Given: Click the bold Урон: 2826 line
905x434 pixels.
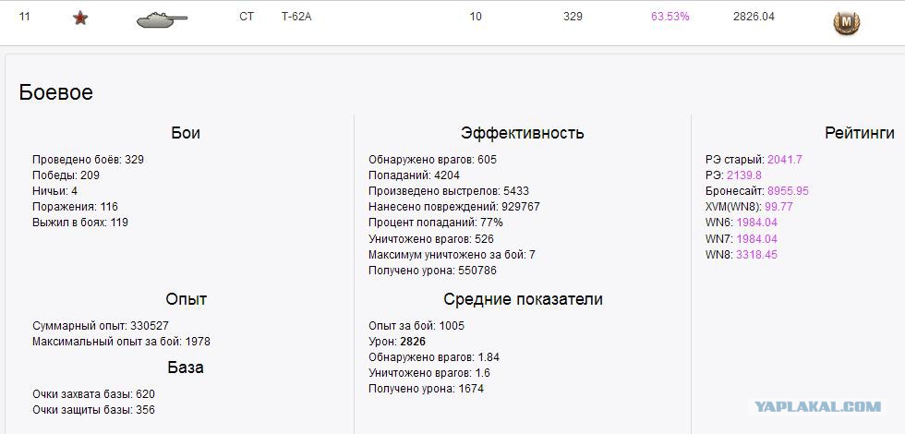Looking at the screenshot, I should point(397,342).
